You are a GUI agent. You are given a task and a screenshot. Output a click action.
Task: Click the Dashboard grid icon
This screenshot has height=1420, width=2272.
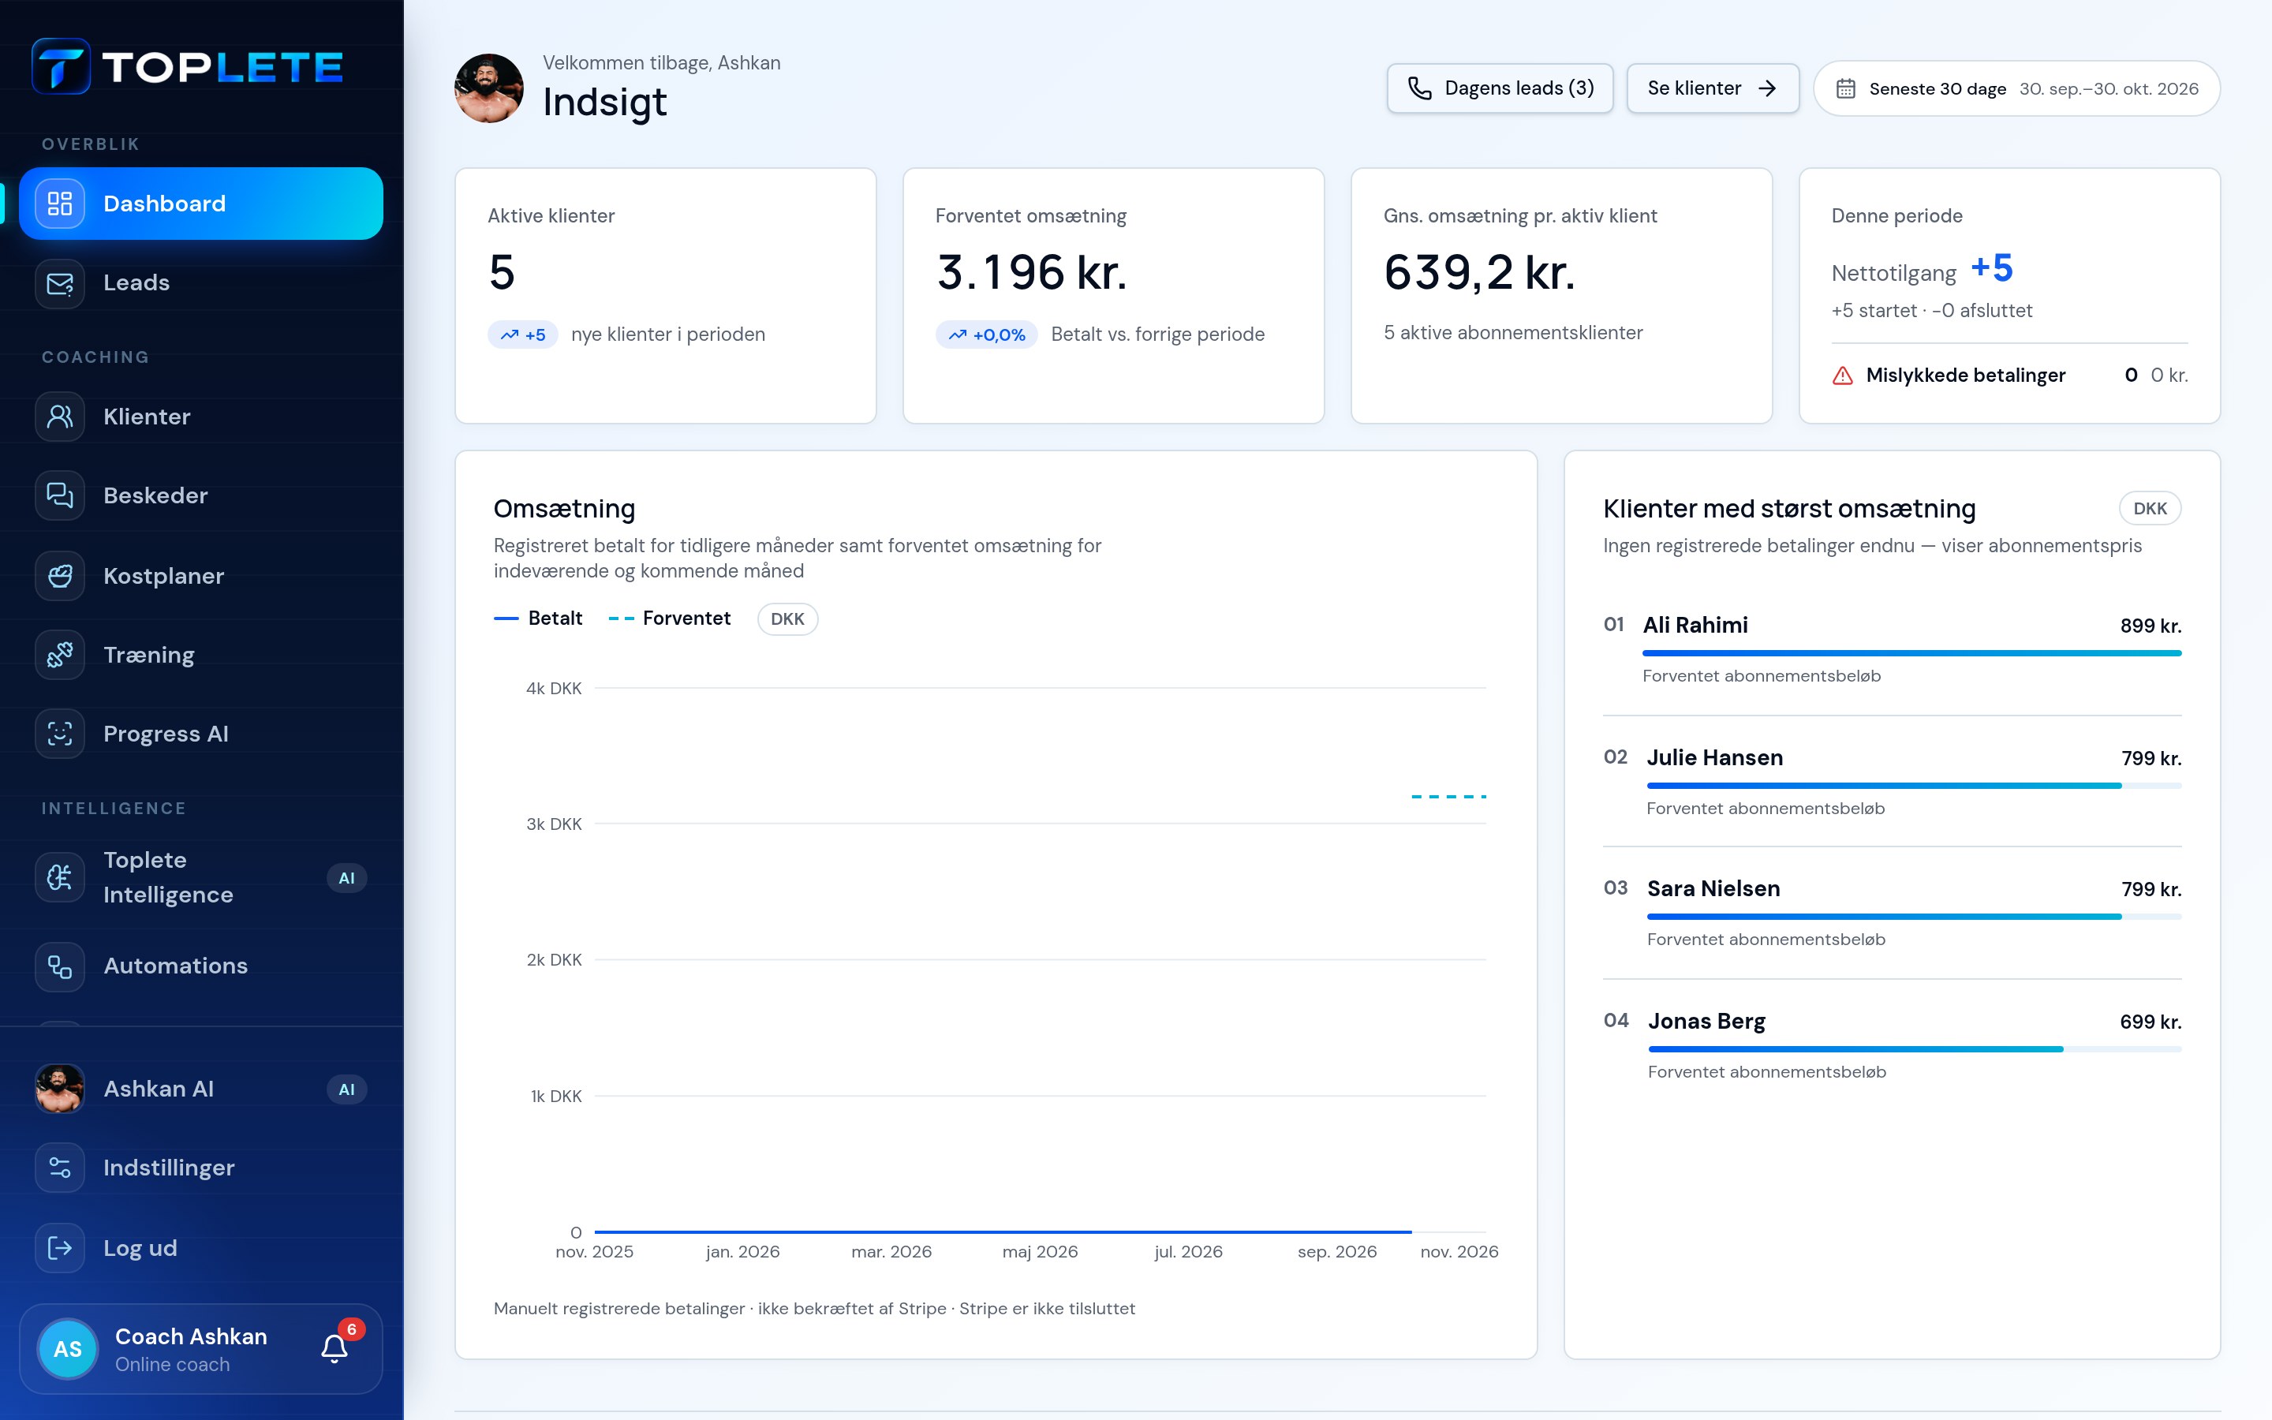pos(60,204)
